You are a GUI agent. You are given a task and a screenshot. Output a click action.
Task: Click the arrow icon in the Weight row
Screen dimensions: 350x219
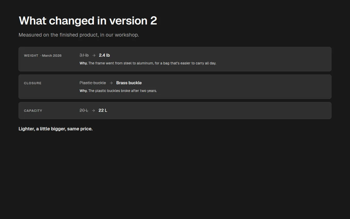coord(94,55)
